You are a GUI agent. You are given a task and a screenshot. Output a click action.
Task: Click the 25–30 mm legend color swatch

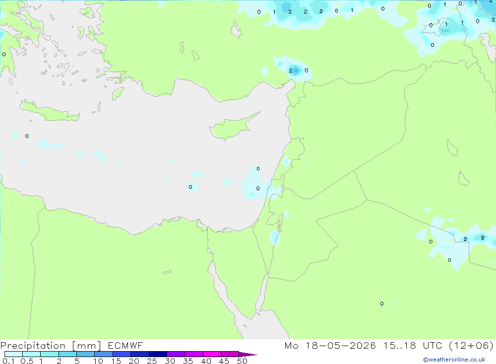pos(158,354)
